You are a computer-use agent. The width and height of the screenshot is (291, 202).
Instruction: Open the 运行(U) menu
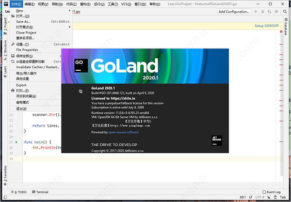(x=99, y=4)
